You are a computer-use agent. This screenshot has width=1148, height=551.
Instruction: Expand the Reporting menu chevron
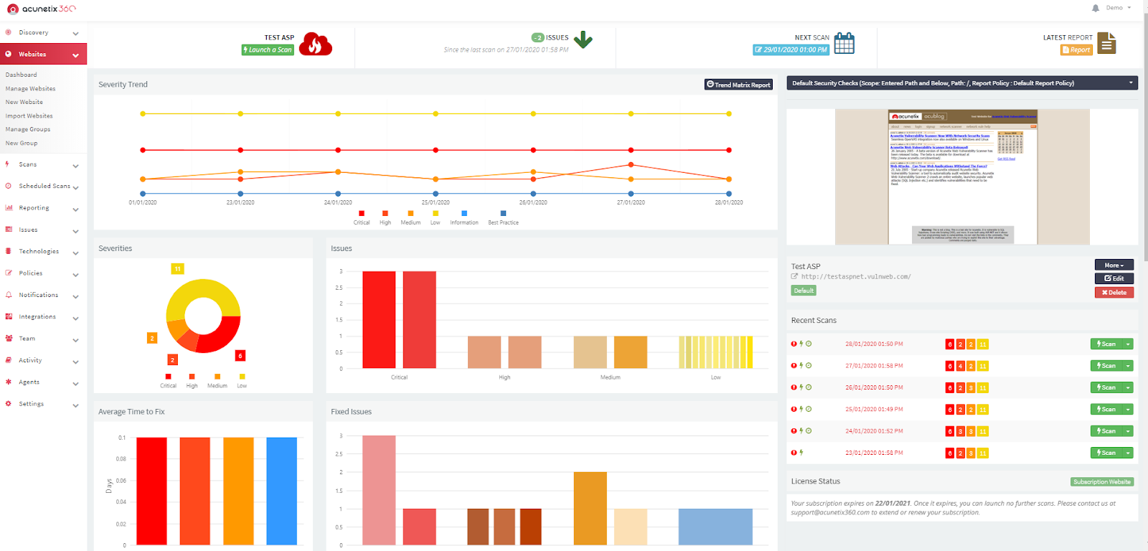click(x=75, y=209)
